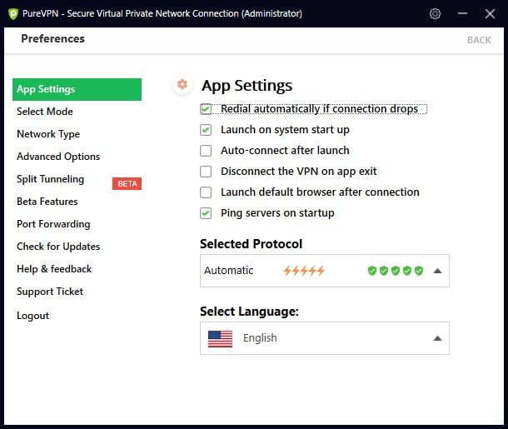Minimize the PureVPN window
508x429 pixels.
pos(462,13)
